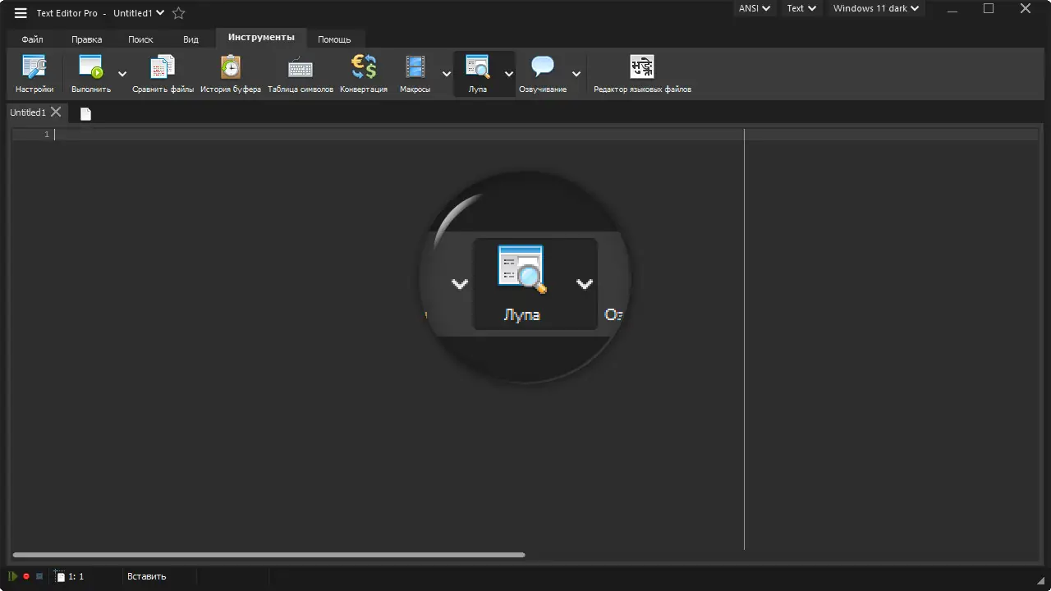Expand the Лупа dropdown arrow in toolbar

coord(509,74)
